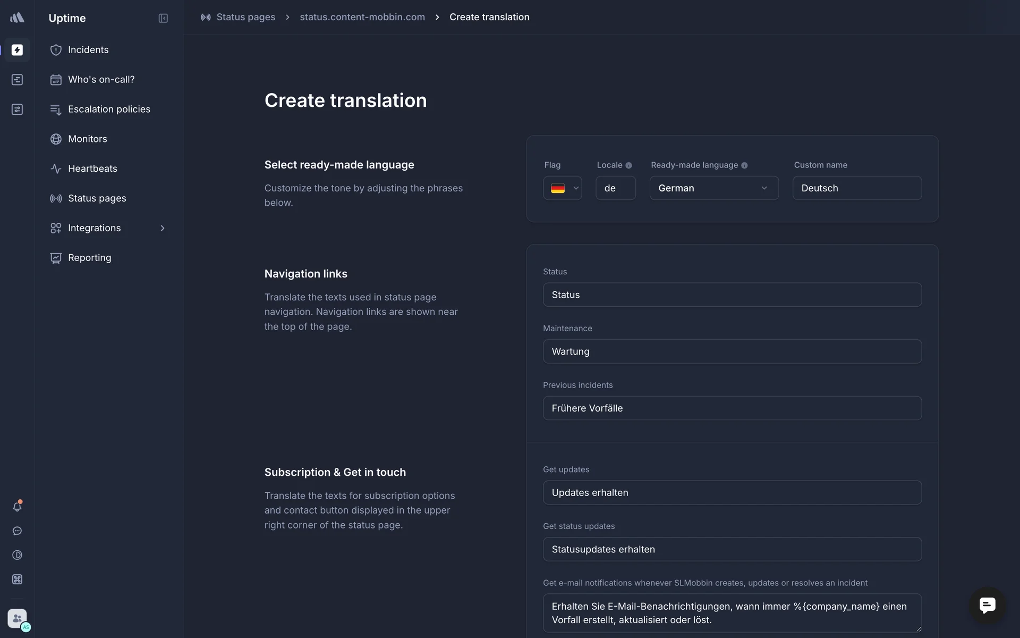Expand the Integrations submenu
This screenshot has height=638, width=1020.
tap(163, 228)
